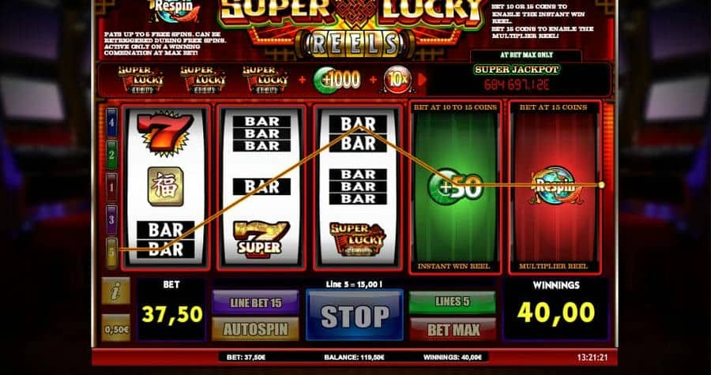
Task: Click the red 7 symbol on the first reel
Action: pos(165,132)
